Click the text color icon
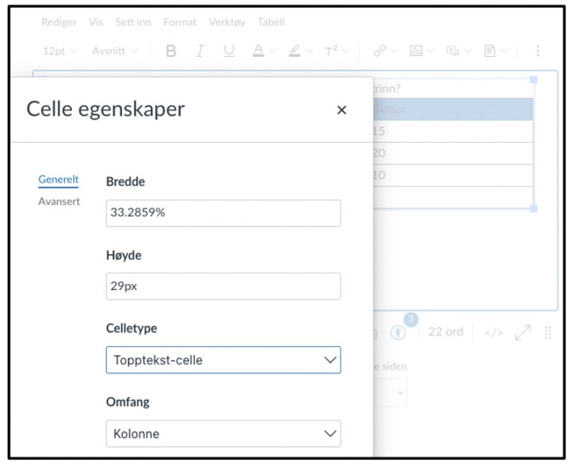The image size is (574, 468). [258, 51]
